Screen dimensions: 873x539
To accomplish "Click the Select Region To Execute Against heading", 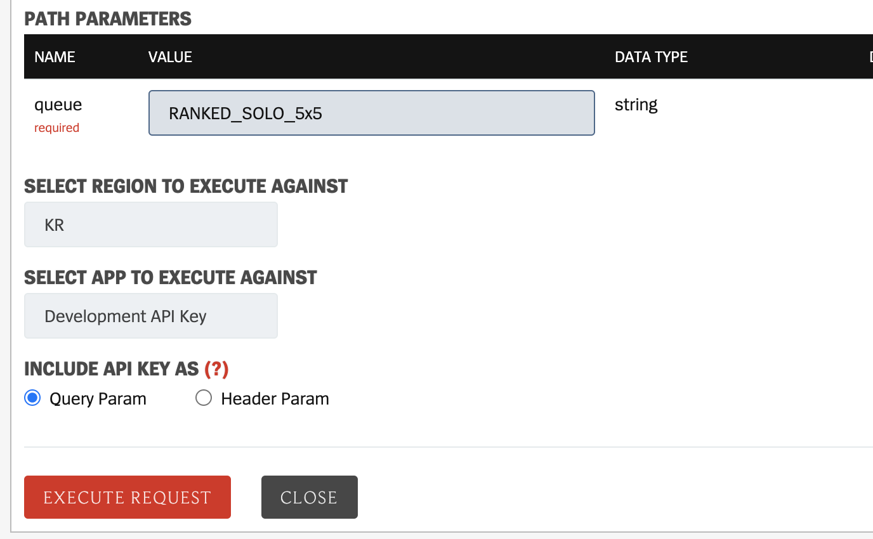I will pyautogui.click(x=186, y=186).
